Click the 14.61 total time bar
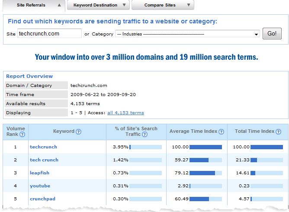 tap(267, 173)
